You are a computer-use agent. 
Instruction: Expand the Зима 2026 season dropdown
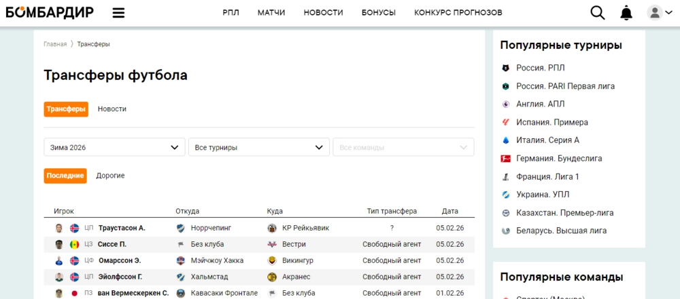[114, 147]
